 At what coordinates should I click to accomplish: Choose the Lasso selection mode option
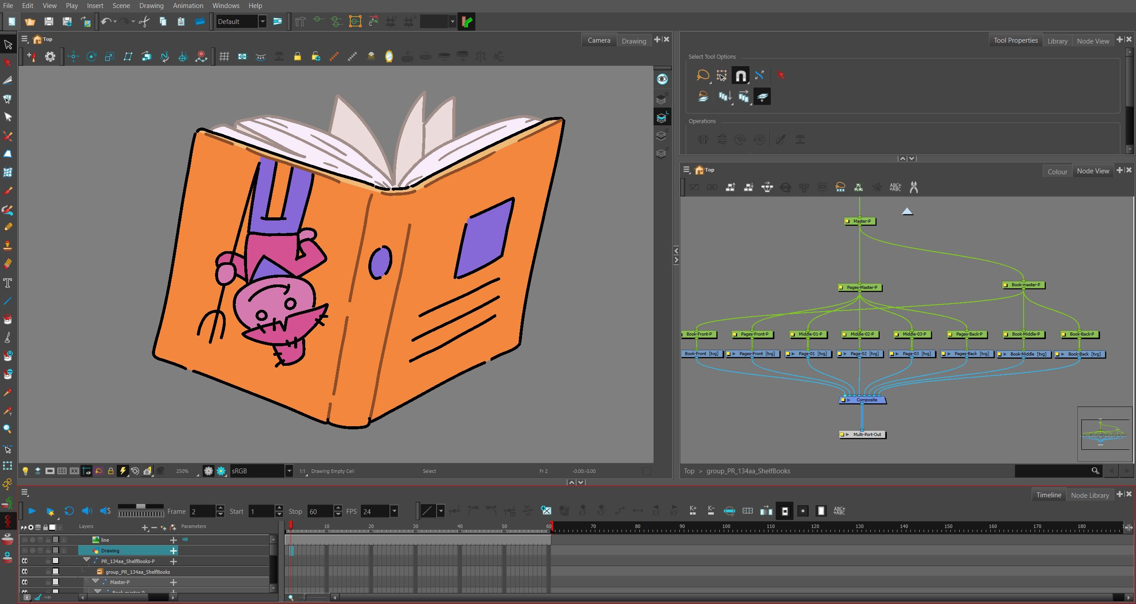[x=702, y=75]
